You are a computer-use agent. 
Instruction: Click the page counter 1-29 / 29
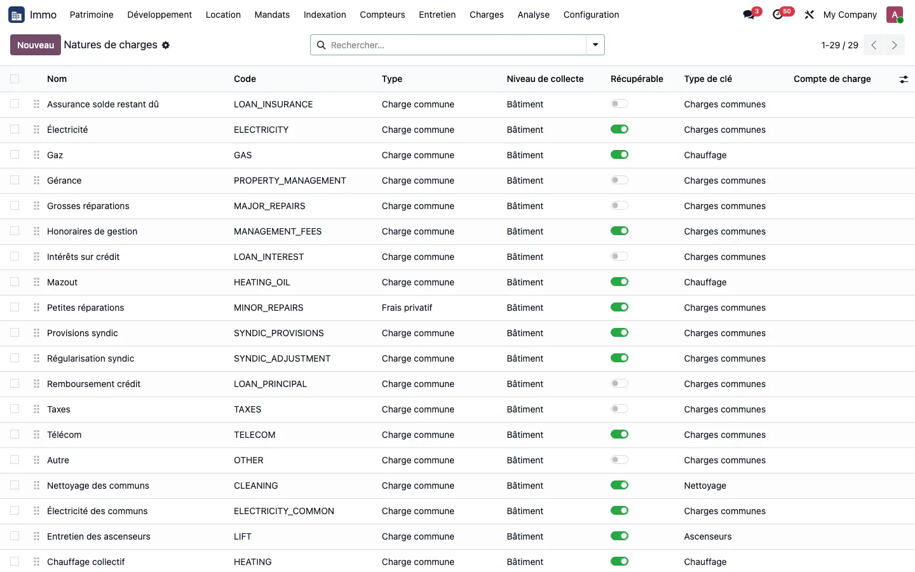[839, 45]
